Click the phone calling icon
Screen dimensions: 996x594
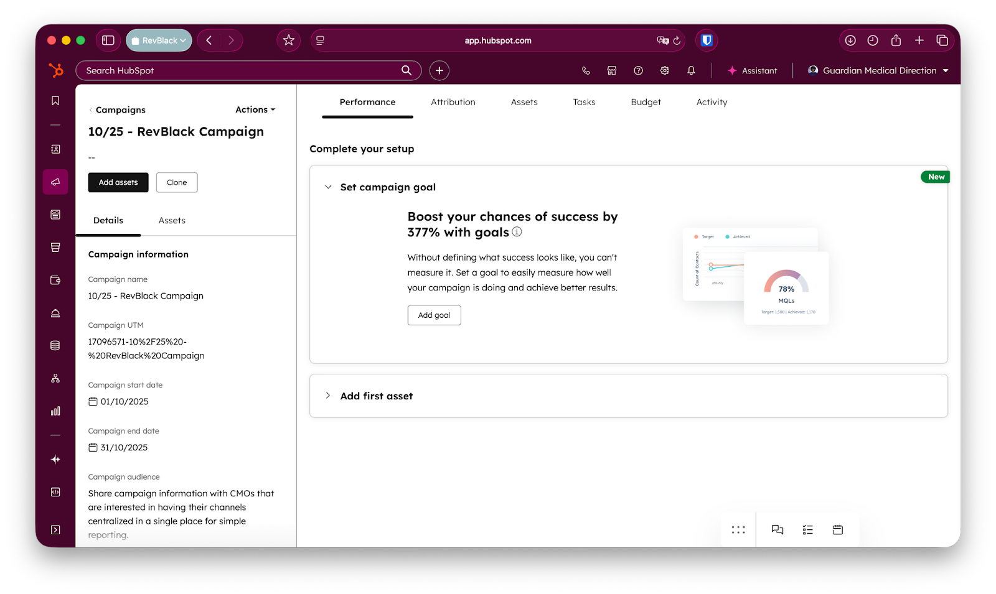coord(586,71)
